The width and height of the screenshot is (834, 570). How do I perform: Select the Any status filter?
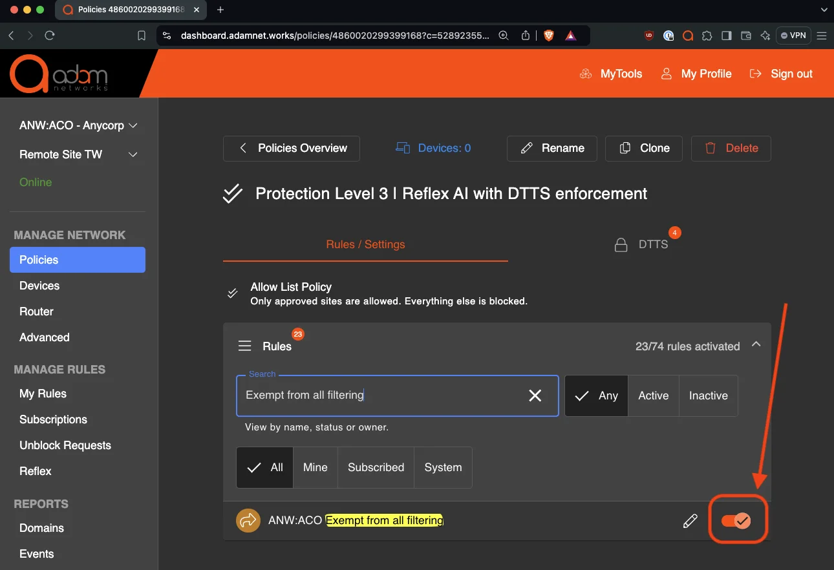click(596, 396)
